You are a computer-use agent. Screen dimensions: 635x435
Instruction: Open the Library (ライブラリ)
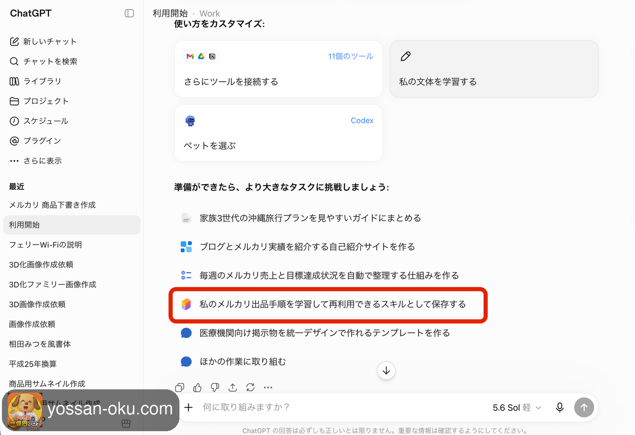tap(36, 81)
